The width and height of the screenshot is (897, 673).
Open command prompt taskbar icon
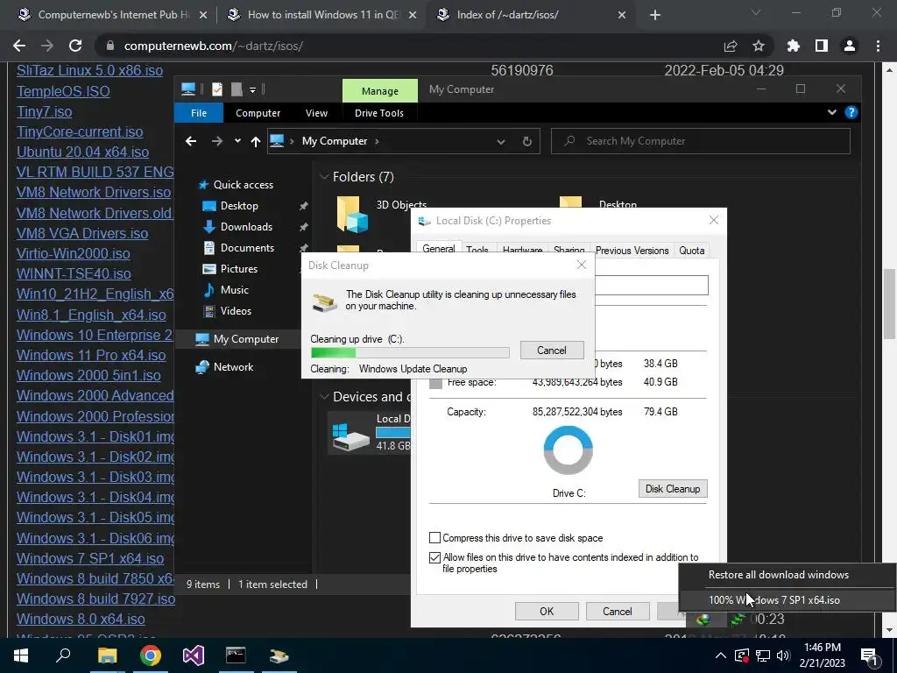pyautogui.click(x=236, y=655)
